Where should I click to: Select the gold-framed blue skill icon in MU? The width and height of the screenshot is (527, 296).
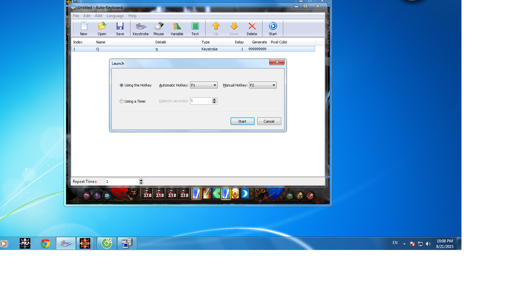(226, 194)
